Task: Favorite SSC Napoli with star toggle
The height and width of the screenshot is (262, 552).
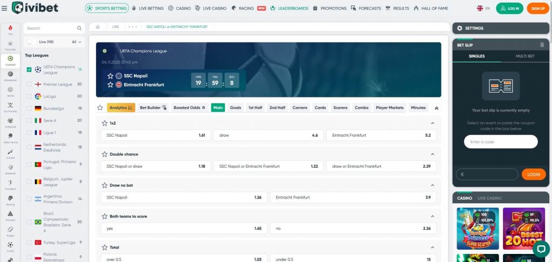Action: point(111,76)
